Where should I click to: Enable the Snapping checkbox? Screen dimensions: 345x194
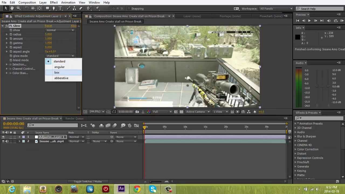[129, 9]
